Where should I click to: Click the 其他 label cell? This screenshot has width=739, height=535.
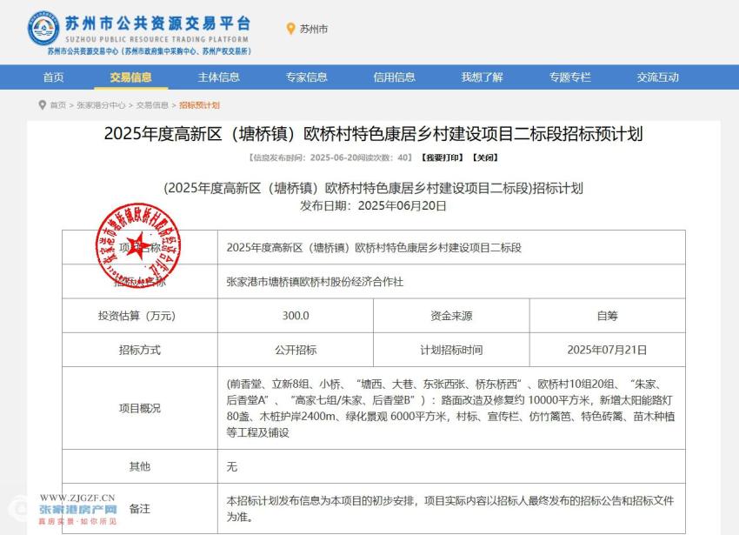(x=139, y=466)
